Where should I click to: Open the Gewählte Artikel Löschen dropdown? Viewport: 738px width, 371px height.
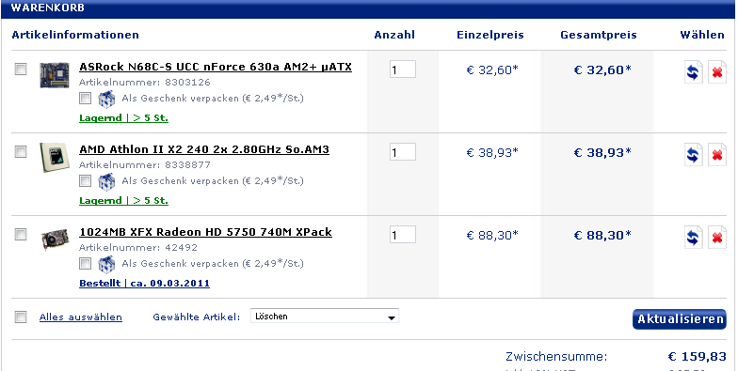click(x=325, y=317)
